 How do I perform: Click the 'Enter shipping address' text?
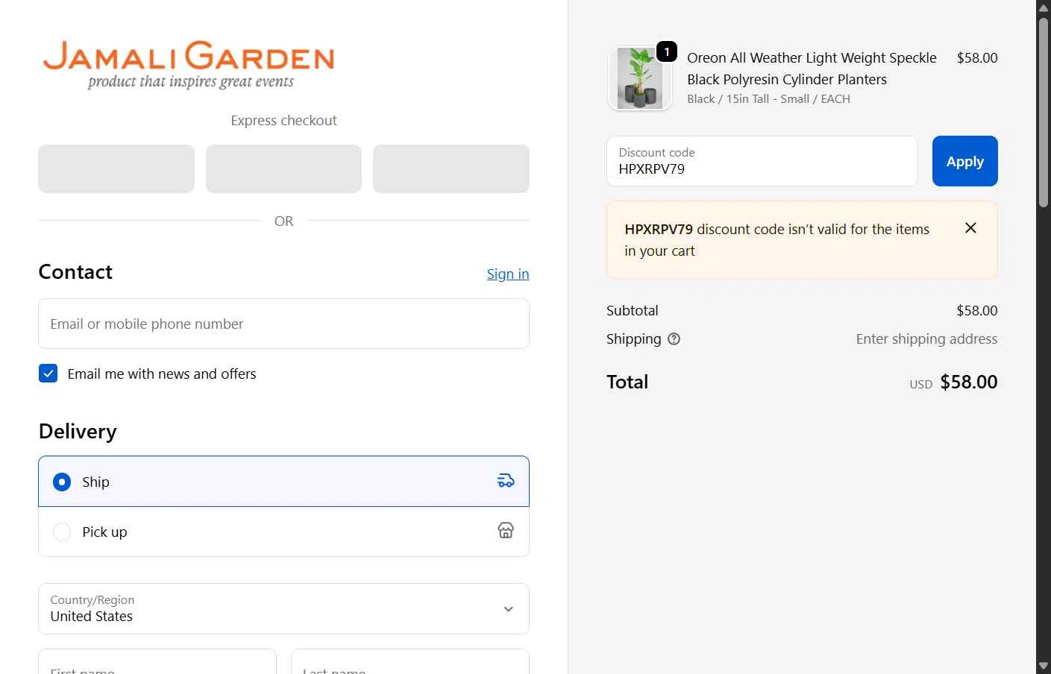pyautogui.click(x=926, y=339)
